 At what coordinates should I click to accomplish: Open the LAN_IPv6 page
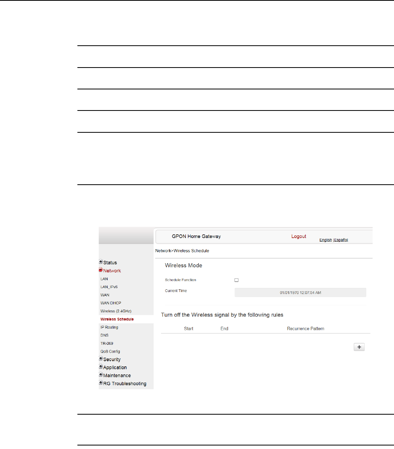click(x=109, y=287)
